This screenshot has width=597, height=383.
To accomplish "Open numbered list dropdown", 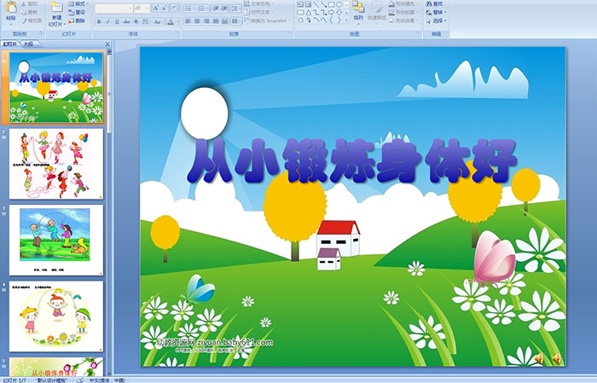I will pos(206,8).
